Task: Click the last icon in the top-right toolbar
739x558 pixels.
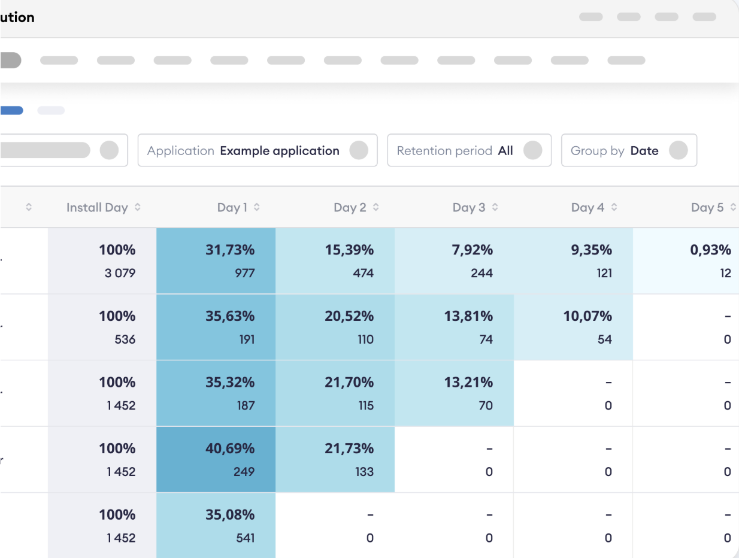Action: [704, 17]
